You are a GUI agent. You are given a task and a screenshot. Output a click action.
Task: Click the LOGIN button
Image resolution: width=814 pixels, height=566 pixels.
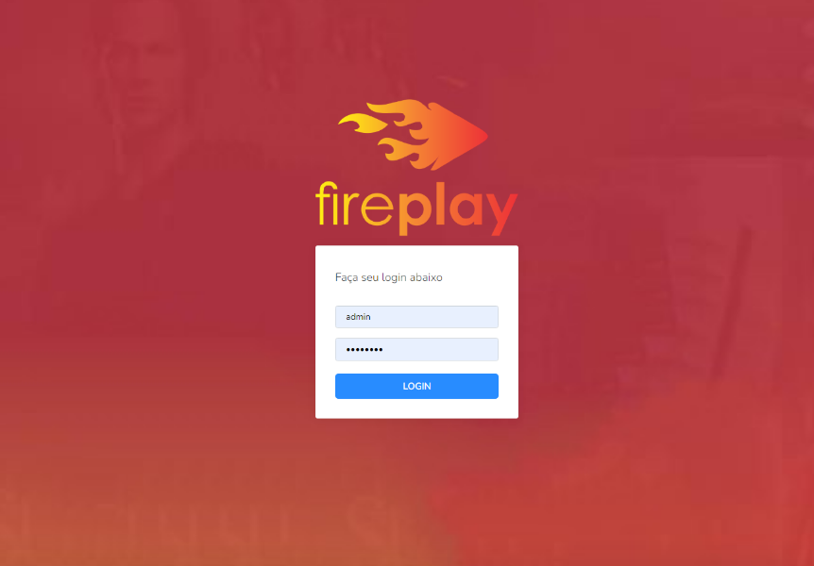coord(416,387)
